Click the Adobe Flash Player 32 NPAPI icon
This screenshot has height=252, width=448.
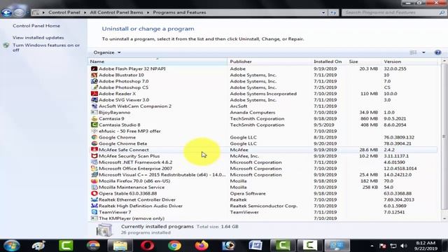pos(94,69)
